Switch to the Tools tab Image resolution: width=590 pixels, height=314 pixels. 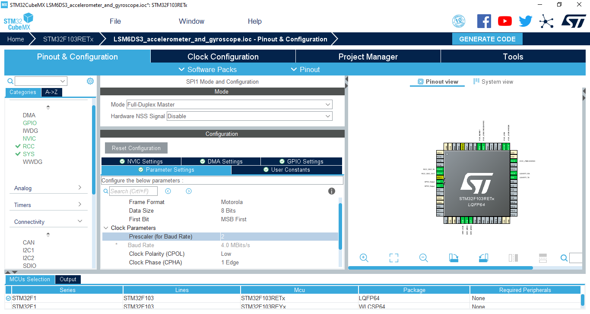(x=513, y=57)
